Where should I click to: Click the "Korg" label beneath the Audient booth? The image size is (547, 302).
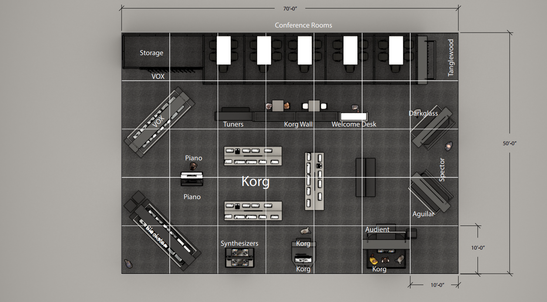pyautogui.click(x=379, y=269)
